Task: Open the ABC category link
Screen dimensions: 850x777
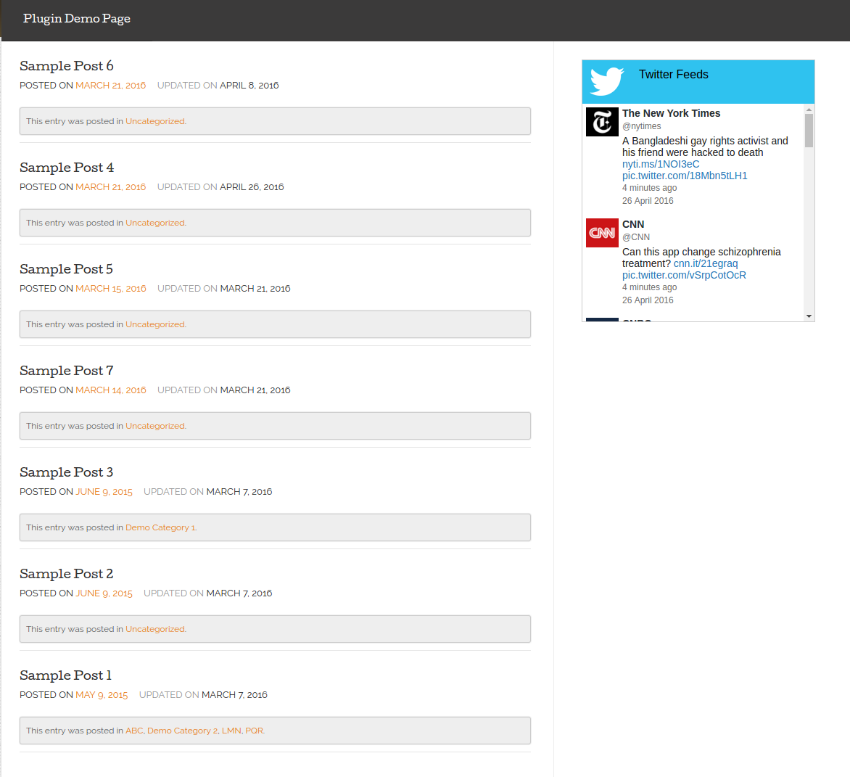Action: [134, 731]
